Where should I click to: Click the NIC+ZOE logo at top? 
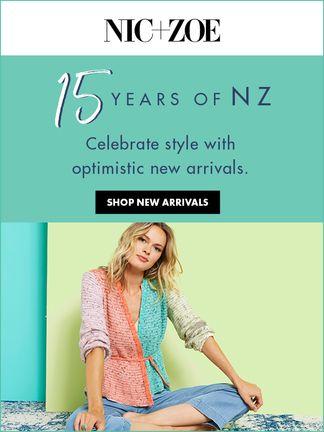point(162,30)
